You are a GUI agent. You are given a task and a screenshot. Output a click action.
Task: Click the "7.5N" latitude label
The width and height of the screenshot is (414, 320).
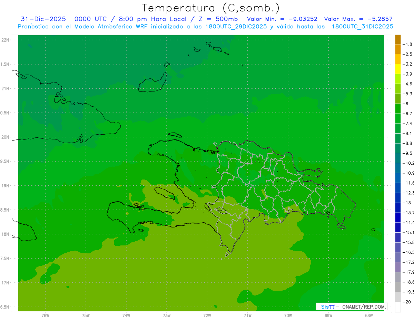pos(5,259)
